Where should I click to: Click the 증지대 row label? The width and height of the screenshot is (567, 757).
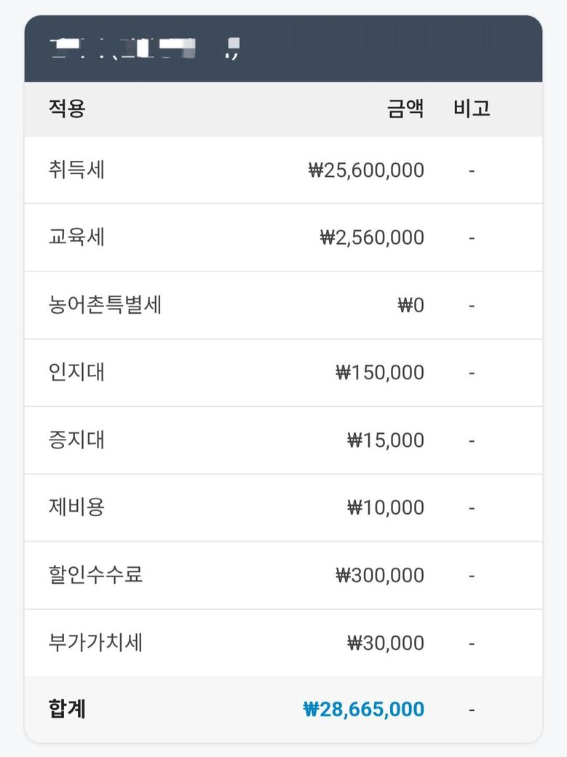(x=76, y=440)
